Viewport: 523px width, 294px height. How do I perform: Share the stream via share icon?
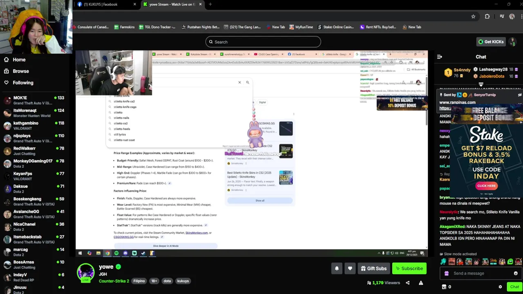tap(407, 283)
